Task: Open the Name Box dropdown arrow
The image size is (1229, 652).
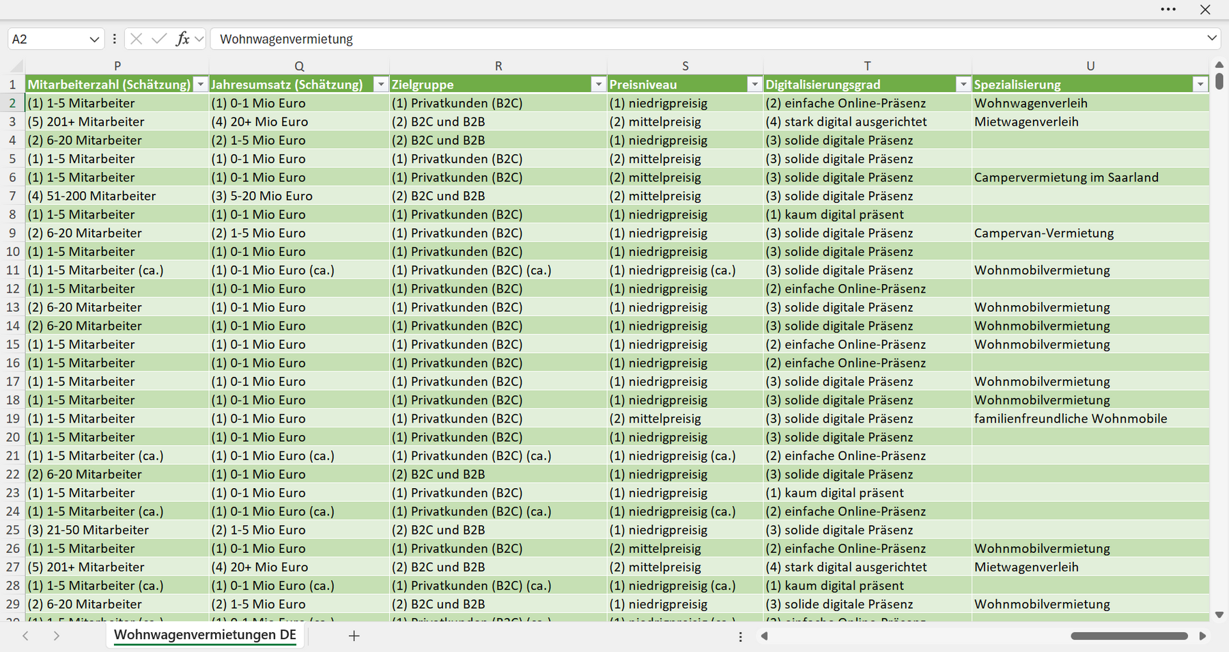Action: pyautogui.click(x=94, y=40)
